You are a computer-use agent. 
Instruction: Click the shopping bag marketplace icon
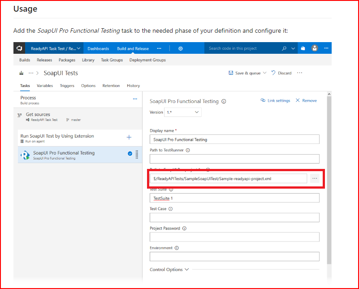click(303, 48)
